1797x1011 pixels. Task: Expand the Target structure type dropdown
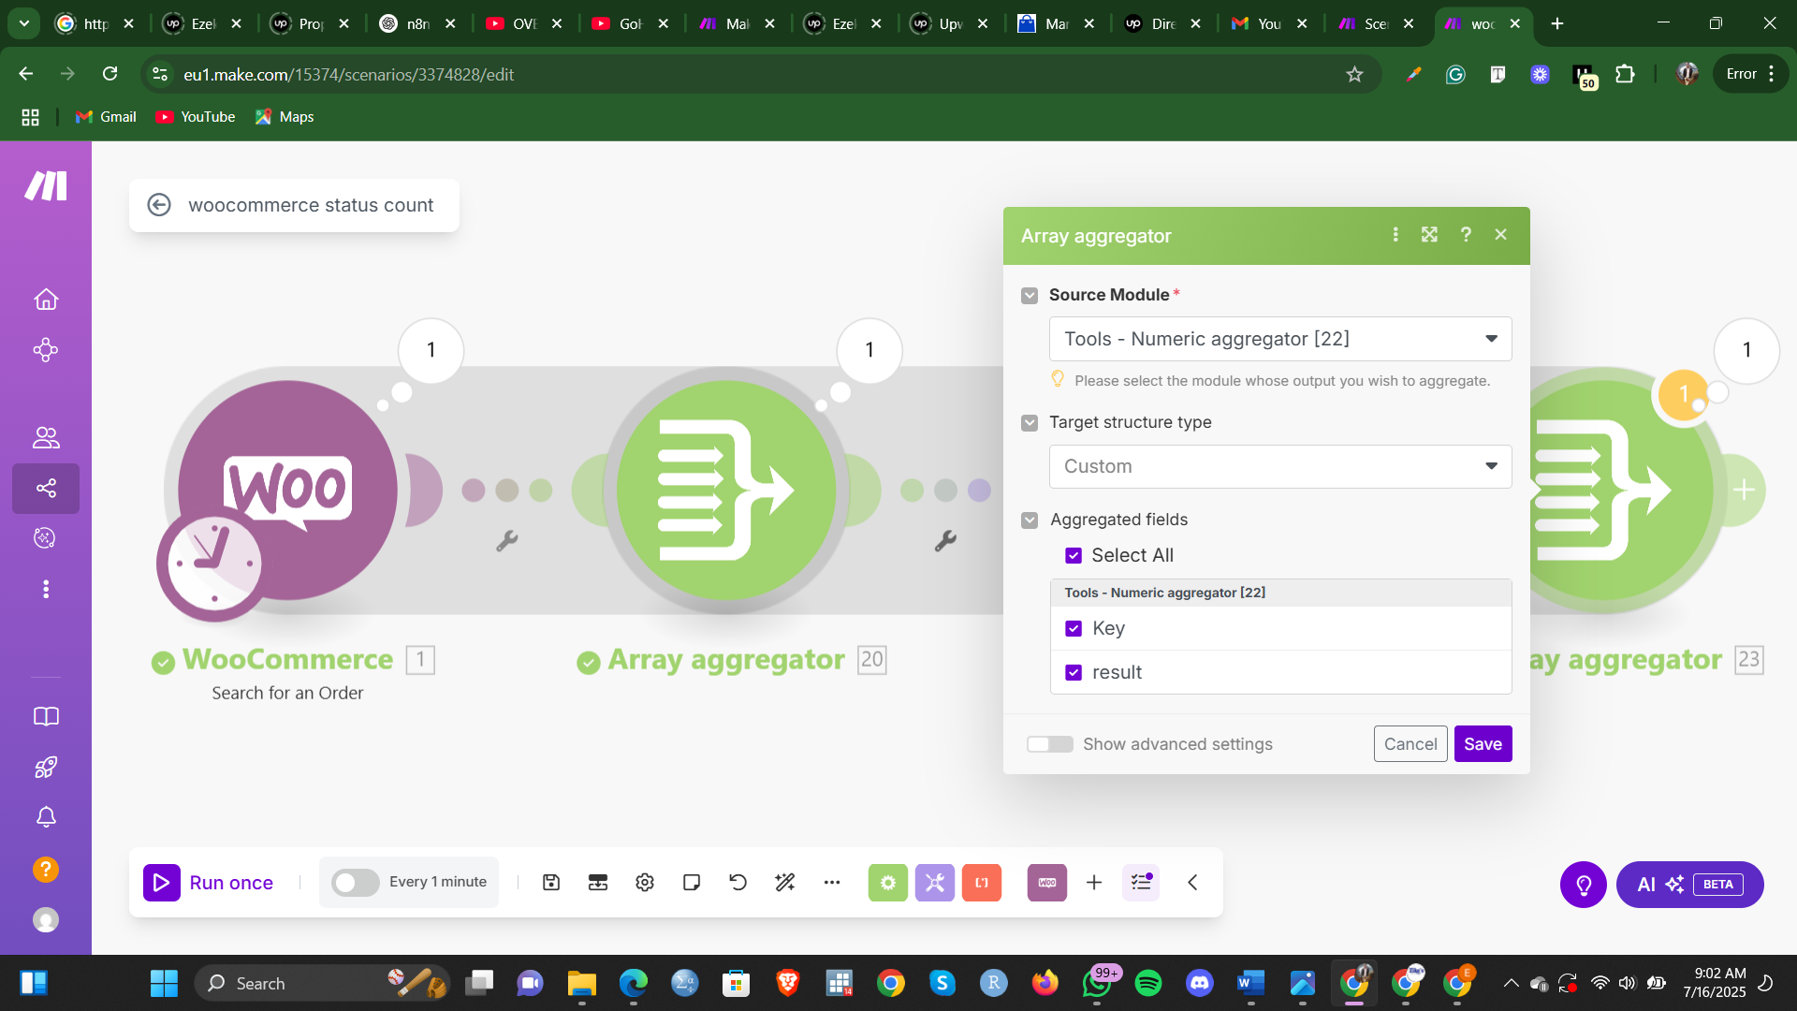coord(1279,466)
